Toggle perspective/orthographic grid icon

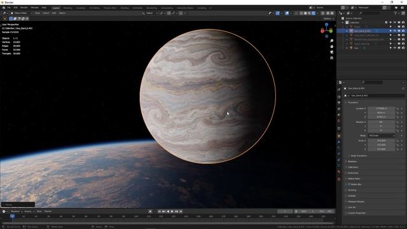tap(332, 58)
